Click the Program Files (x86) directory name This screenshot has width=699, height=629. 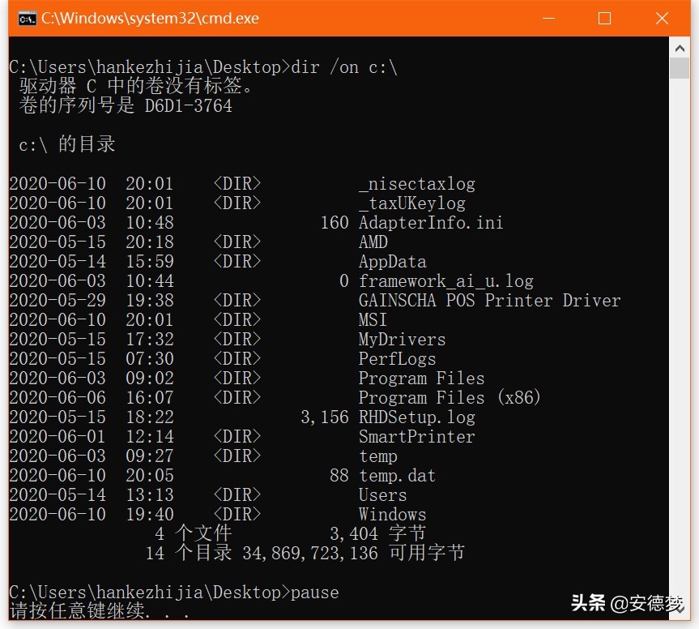click(x=450, y=397)
